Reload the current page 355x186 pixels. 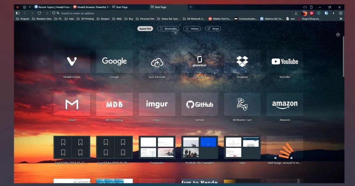click(39, 13)
